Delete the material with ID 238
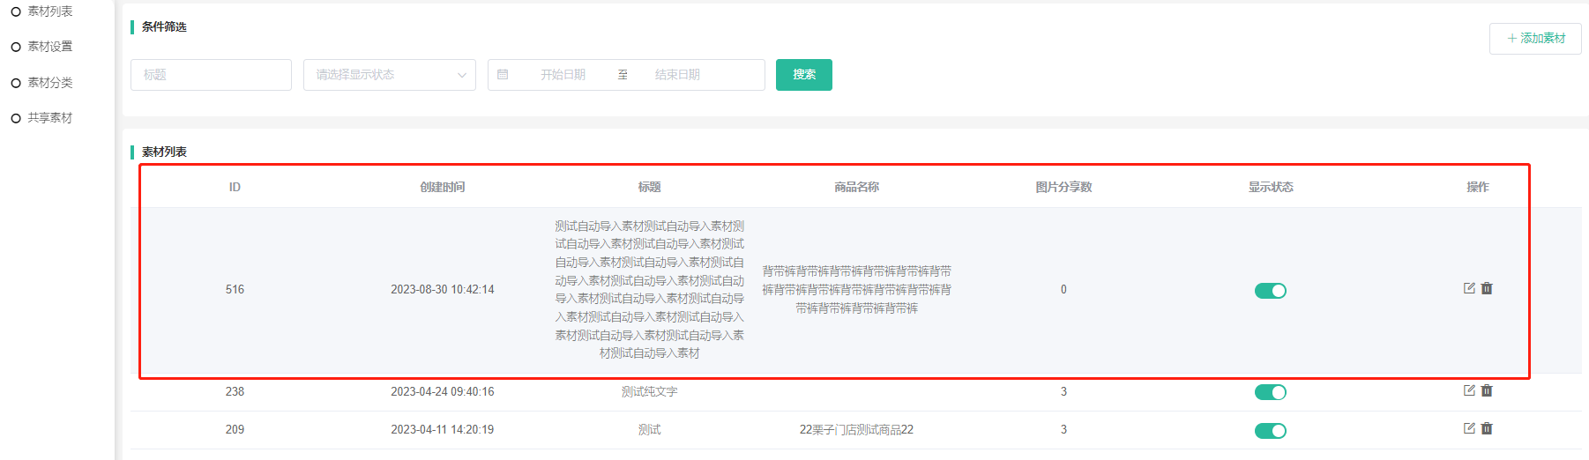This screenshot has width=1589, height=460. (1487, 390)
